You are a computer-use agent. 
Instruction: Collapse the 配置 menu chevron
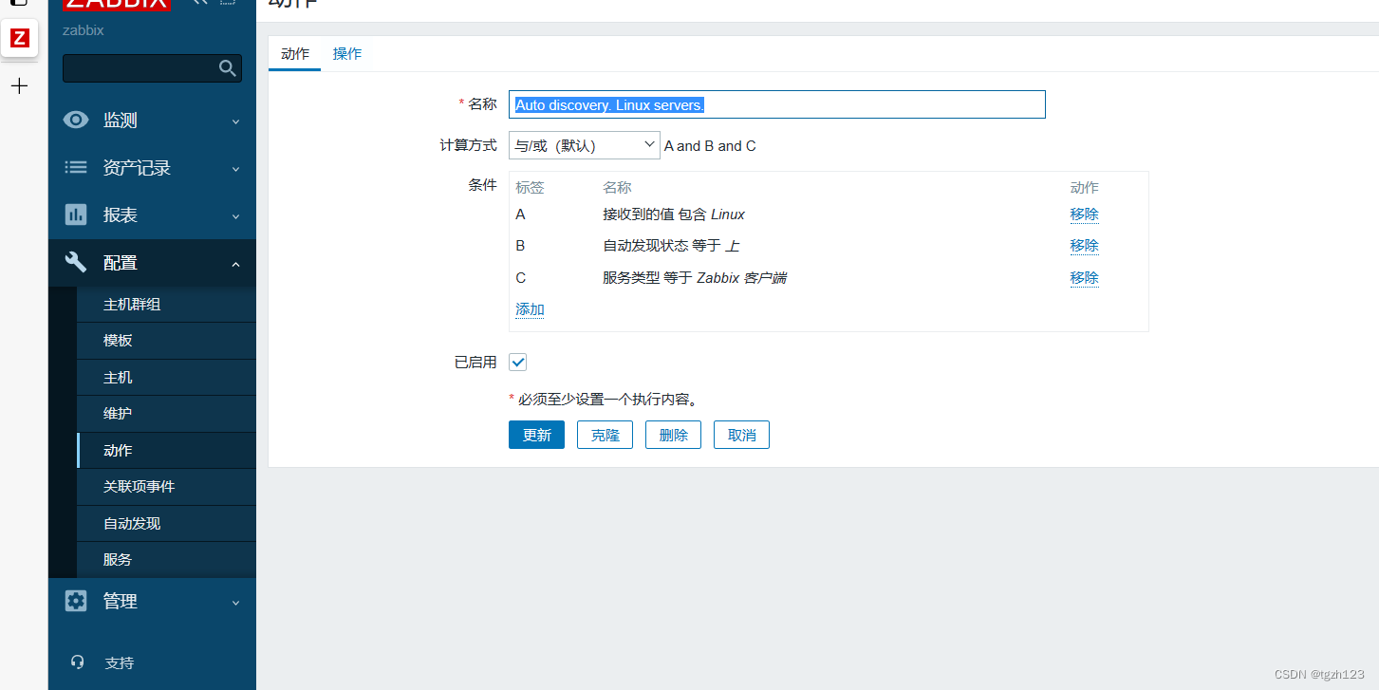tap(236, 264)
